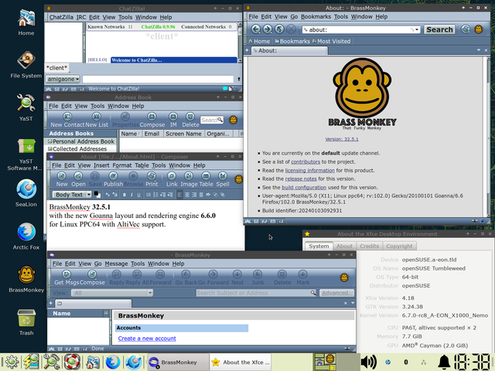This screenshot has width=495, height=371.
Task: Click Get Msgs in mail window
Action: 67,278
